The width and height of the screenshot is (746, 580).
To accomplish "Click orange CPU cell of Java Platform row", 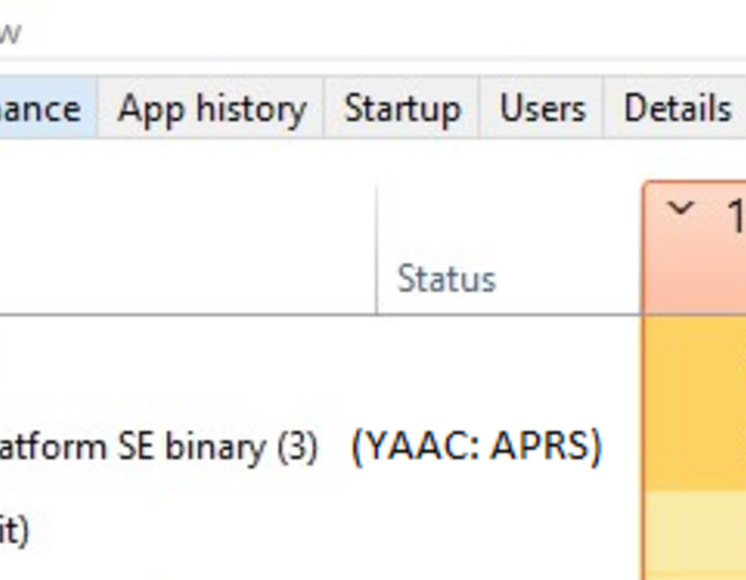I will (695, 447).
